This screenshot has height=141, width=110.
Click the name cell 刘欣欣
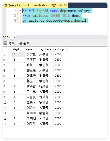pos(32,124)
